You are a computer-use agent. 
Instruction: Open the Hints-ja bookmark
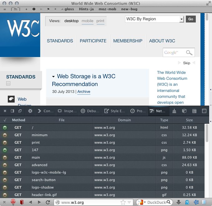point(86,9)
